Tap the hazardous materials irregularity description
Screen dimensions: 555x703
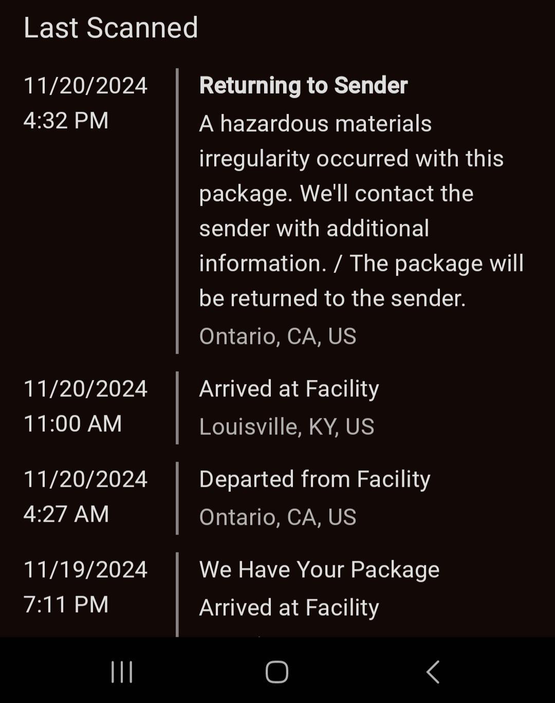click(x=361, y=211)
